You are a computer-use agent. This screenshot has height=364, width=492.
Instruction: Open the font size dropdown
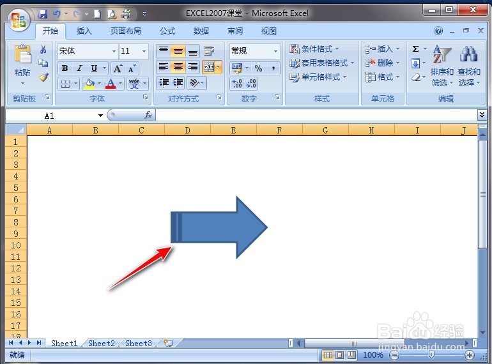(144, 51)
